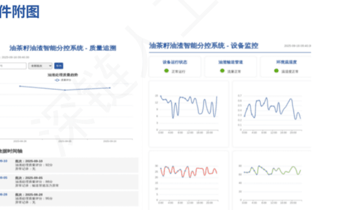This screenshot has width=353, height=210.
Task: Click the red line chart with 0-30 axis
Action: [x=189, y=181]
